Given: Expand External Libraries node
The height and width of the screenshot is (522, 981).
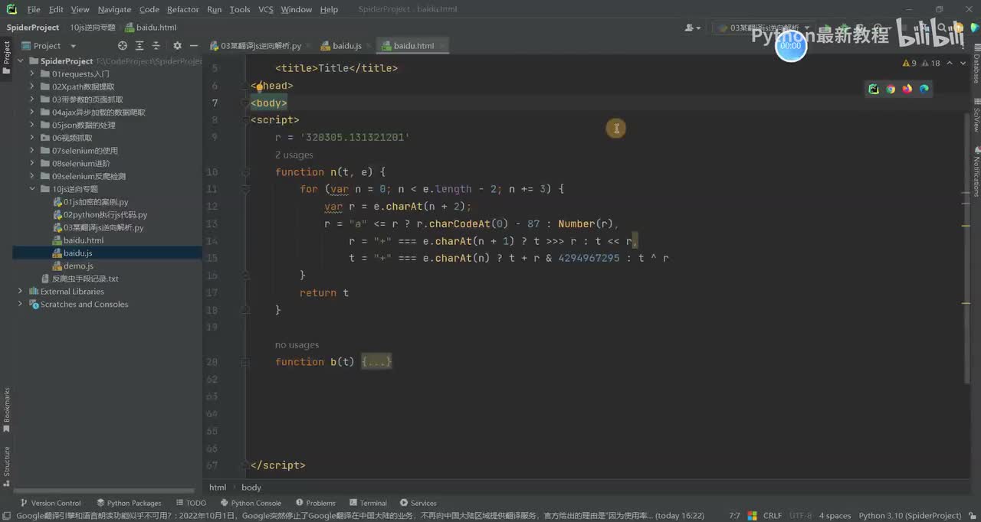Looking at the screenshot, I should pos(21,291).
